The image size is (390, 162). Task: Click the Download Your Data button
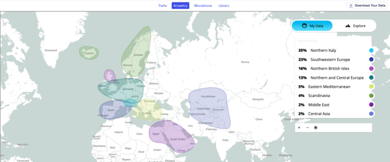coord(367,5)
